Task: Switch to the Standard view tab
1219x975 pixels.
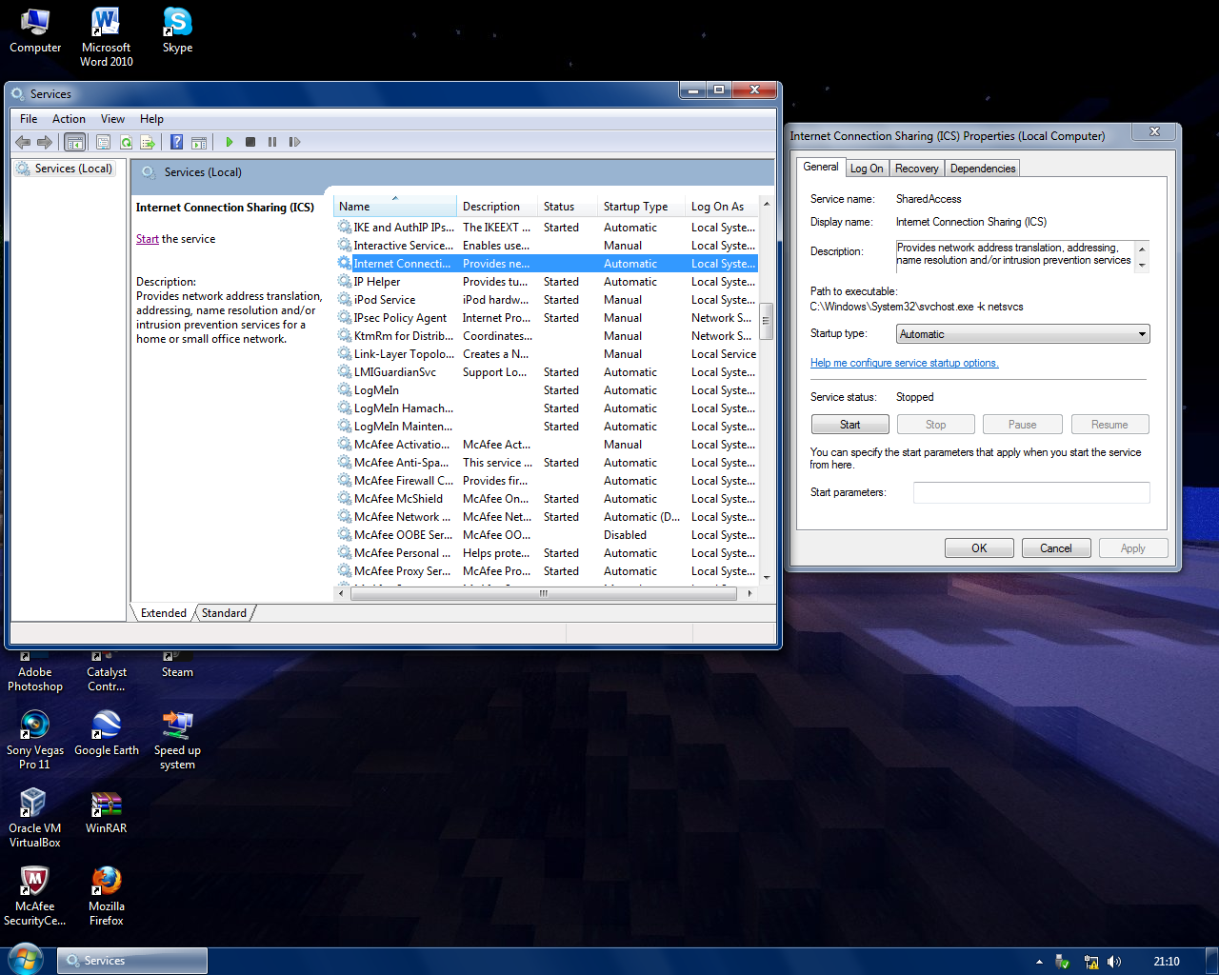Action: point(225,613)
